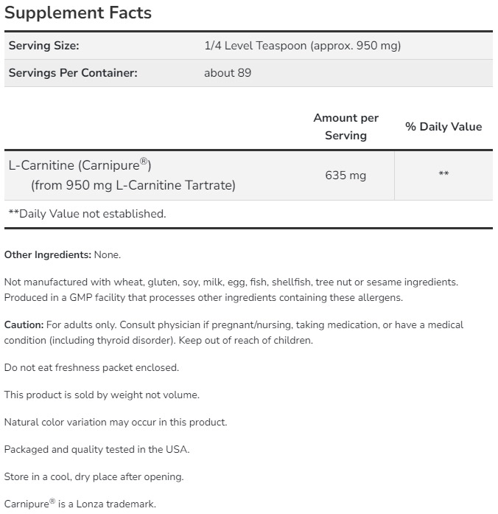Click the bold Caution label
The width and height of the screenshot is (498, 514).
(x=24, y=324)
